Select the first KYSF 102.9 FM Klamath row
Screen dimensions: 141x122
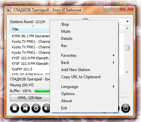30,58
